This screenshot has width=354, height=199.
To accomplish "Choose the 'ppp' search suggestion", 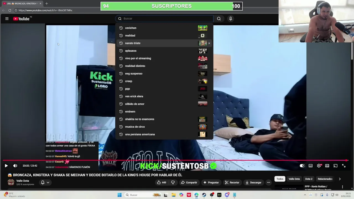I will click(x=164, y=89).
